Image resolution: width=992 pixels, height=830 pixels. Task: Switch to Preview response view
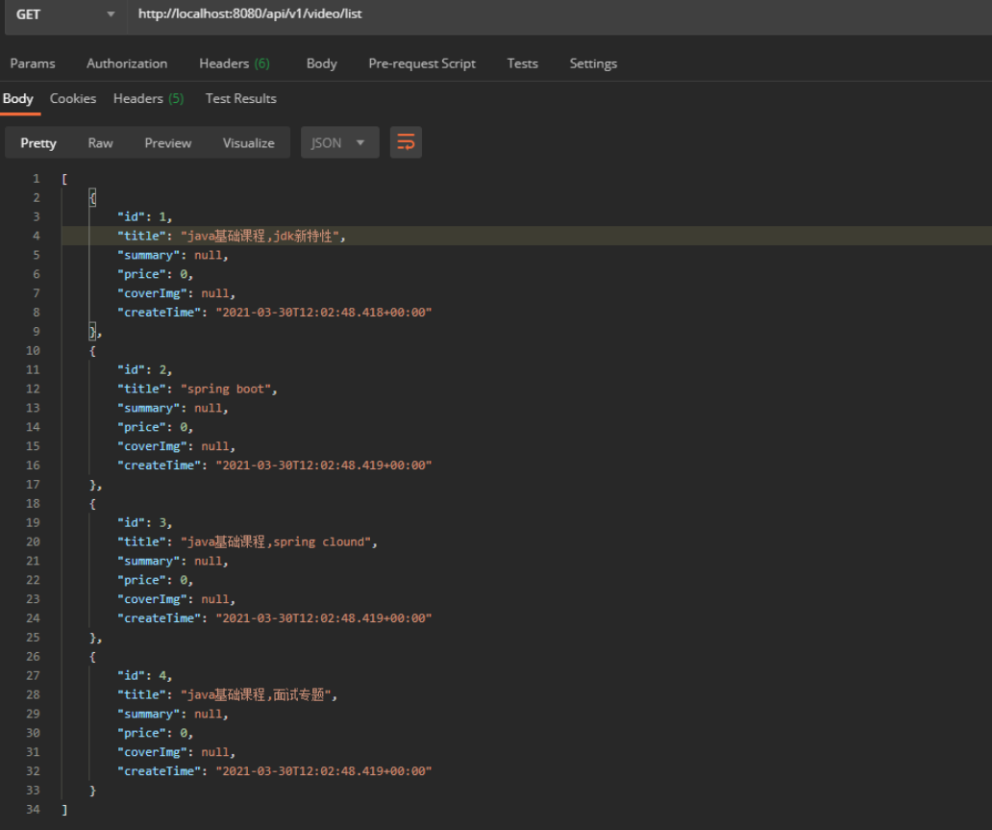point(168,142)
